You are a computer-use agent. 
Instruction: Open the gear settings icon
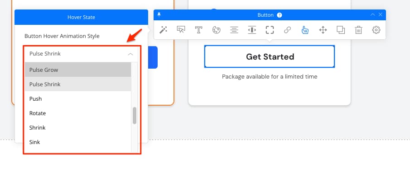(376, 30)
